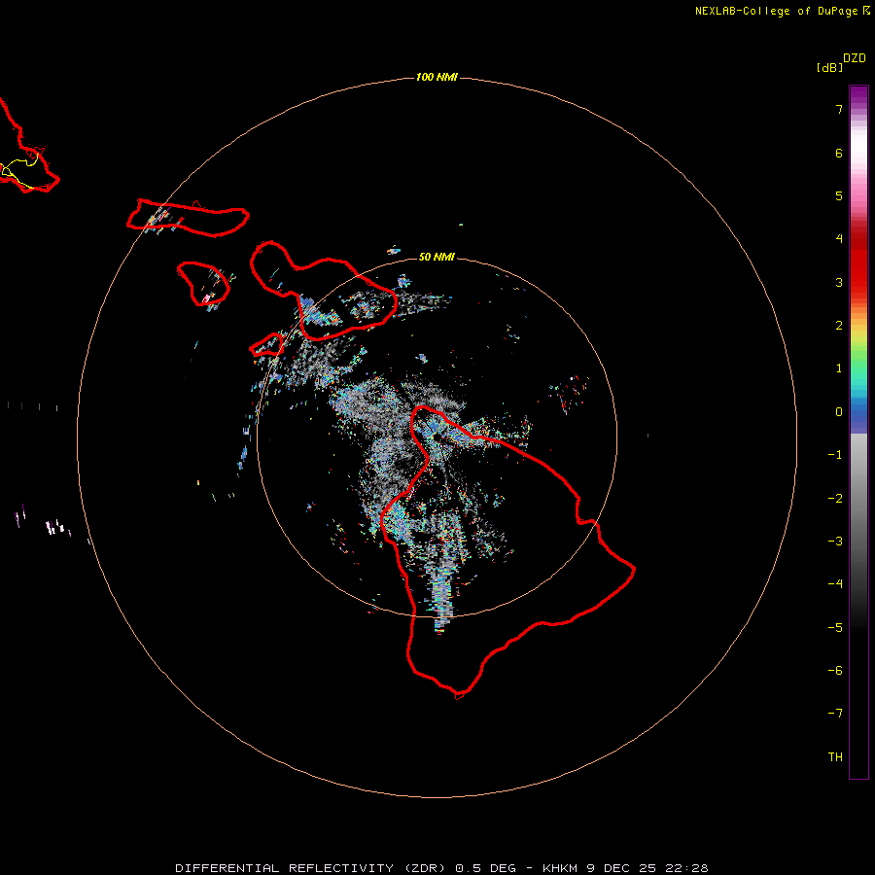Click the DZD legend title
The width and height of the screenshot is (875, 875).
click(x=855, y=58)
